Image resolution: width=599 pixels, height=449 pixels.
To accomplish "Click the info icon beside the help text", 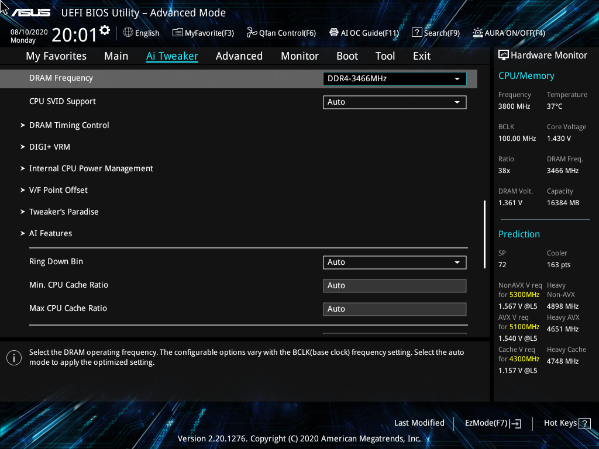I will (14, 358).
